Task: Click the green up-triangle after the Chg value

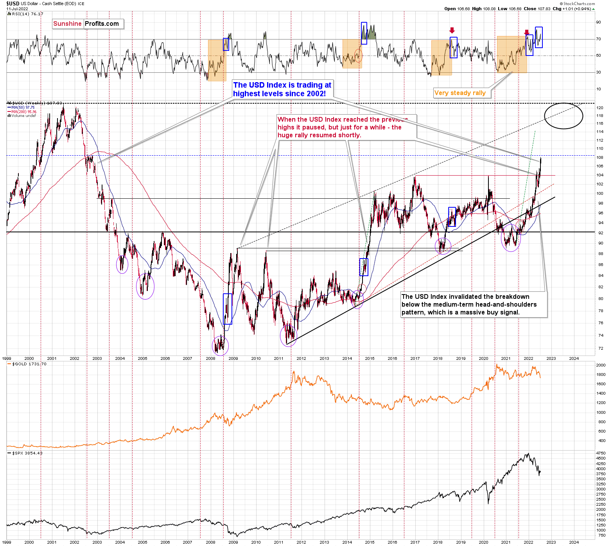Action: (x=594, y=9)
